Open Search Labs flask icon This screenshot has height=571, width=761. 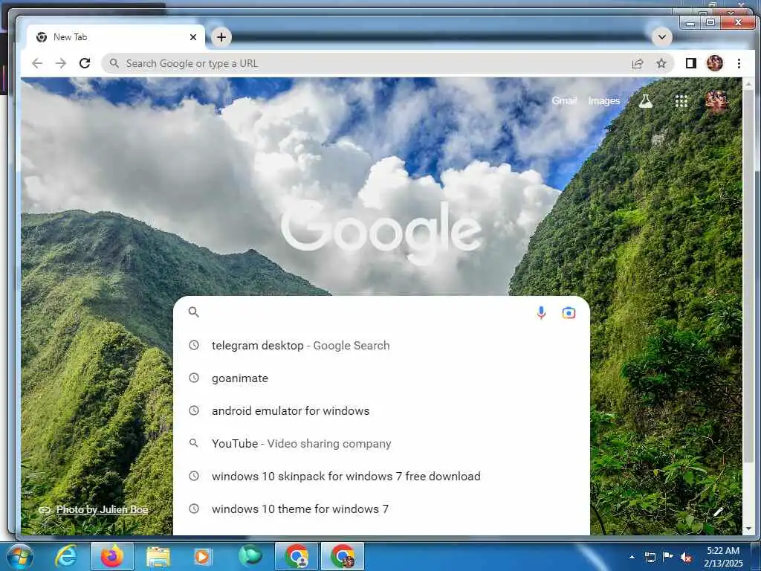[x=645, y=101]
